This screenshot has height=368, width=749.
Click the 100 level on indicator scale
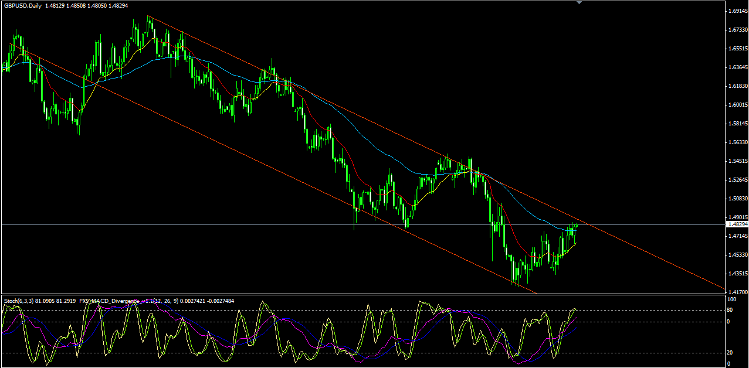click(x=732, y=300)
